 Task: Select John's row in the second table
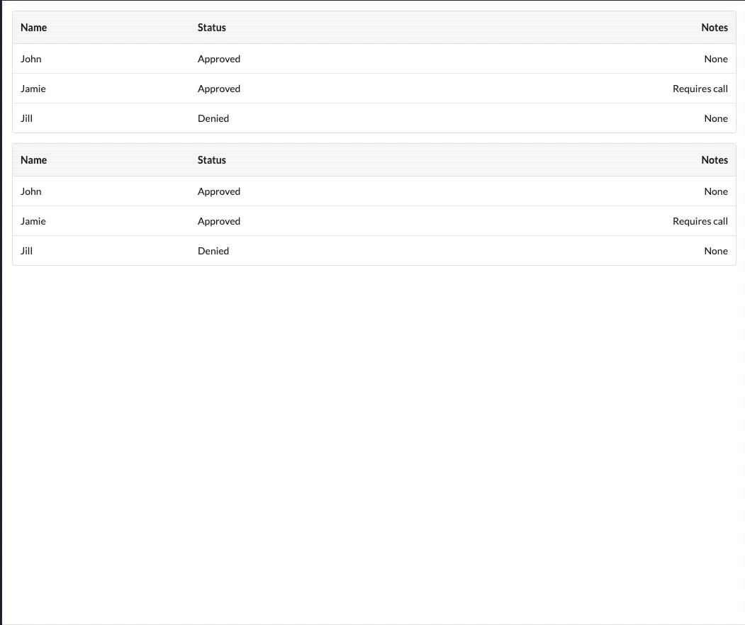(31, 191)
